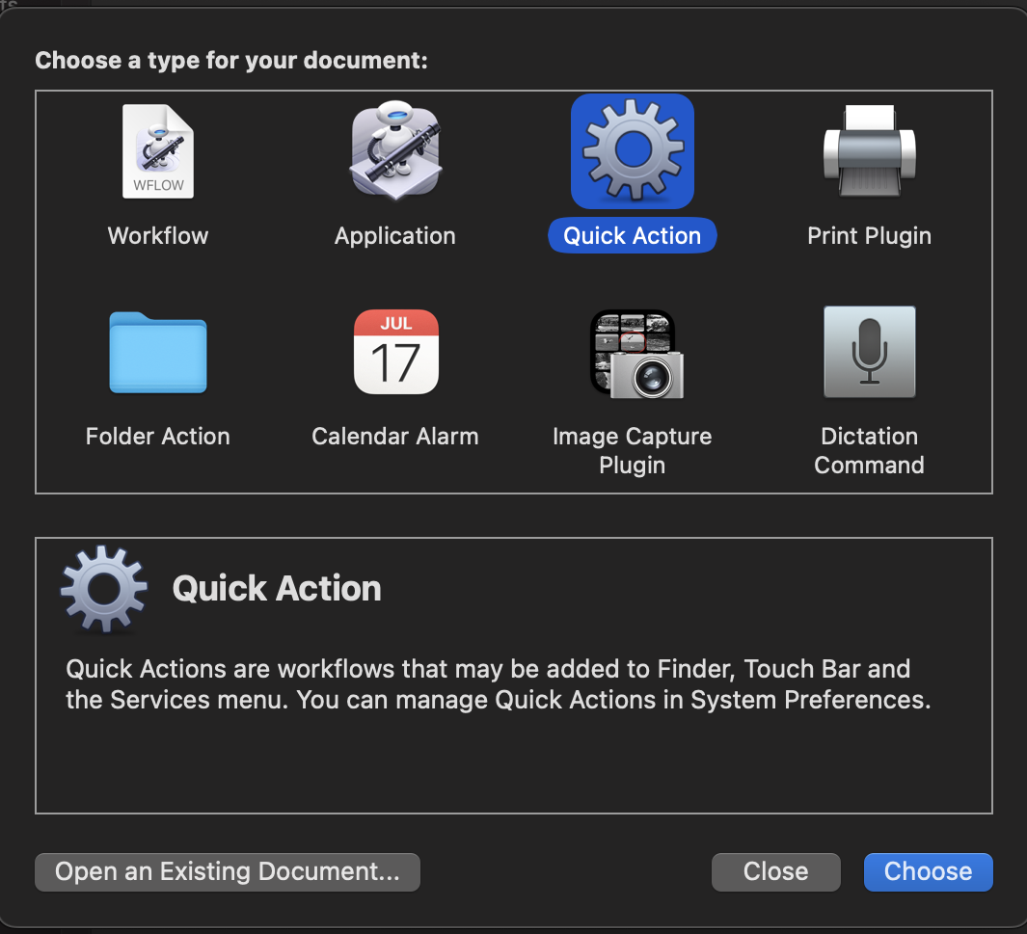Select the Workflow document type icon
This screenshot has width=1027, height=934.
pos(157,151)
